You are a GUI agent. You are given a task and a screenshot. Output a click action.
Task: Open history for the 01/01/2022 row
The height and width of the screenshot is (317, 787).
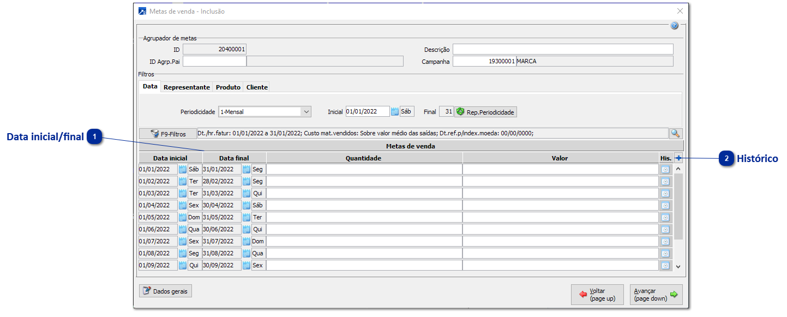tap(665, 169)
